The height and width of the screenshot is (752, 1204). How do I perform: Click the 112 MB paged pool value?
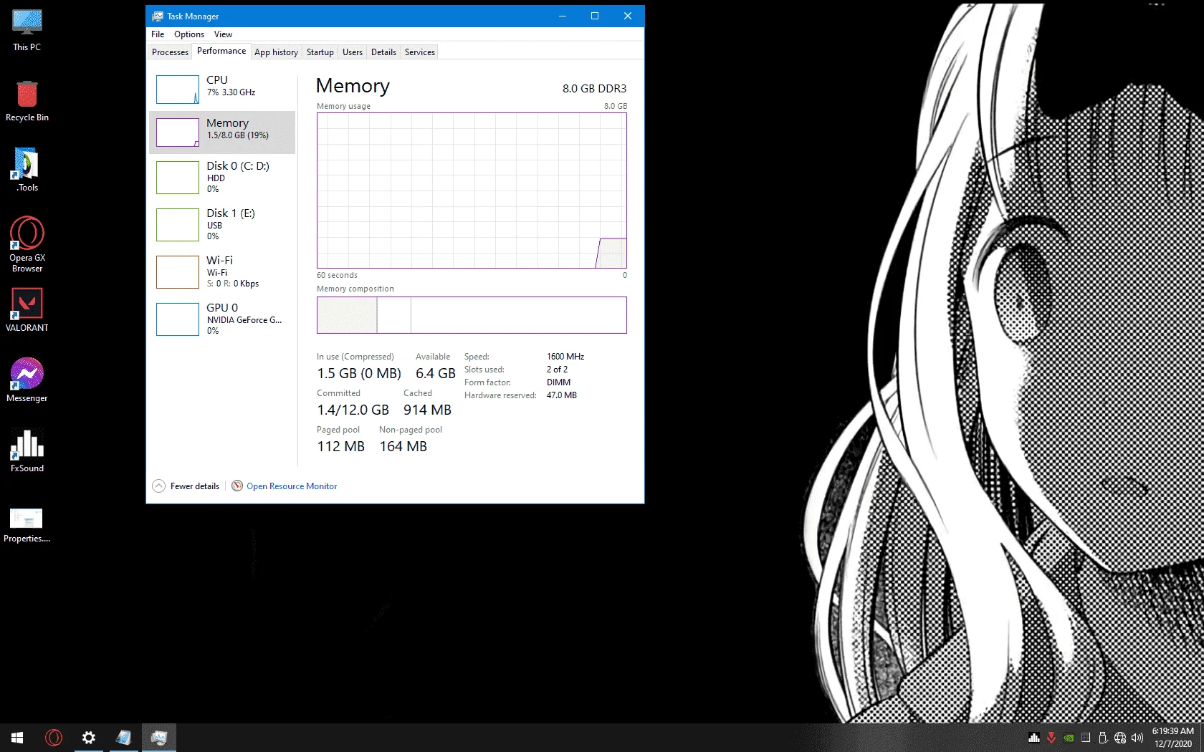pos(340,446)
